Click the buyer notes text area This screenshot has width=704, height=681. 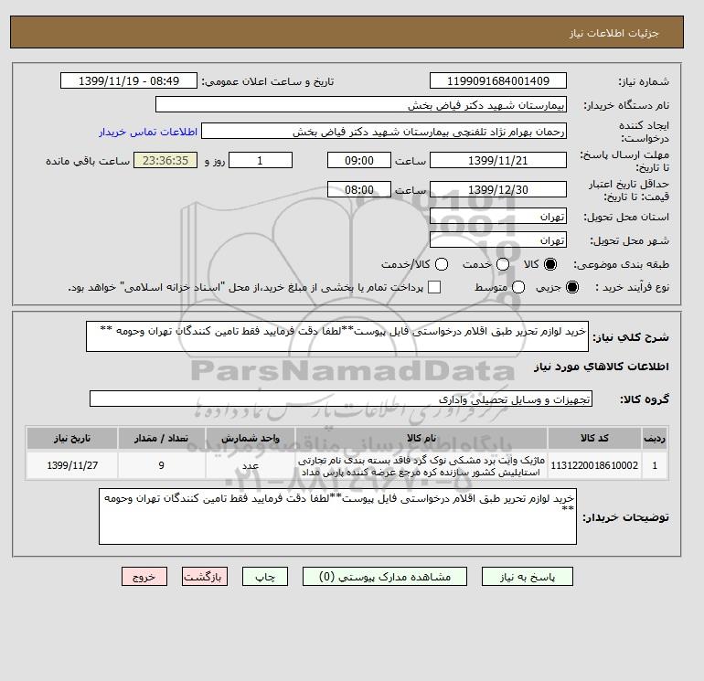click(337, 516)
